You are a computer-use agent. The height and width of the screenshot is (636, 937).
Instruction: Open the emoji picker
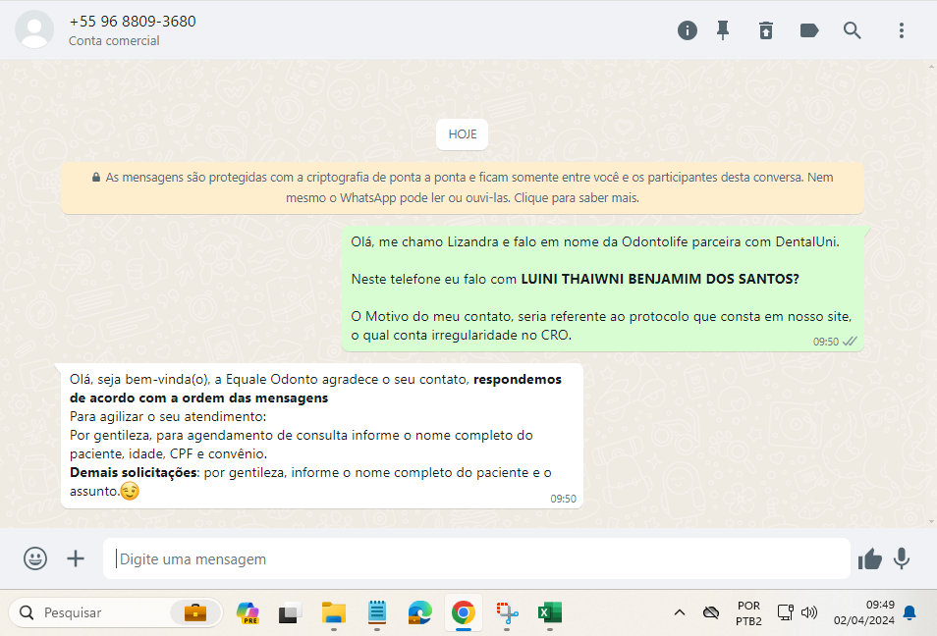coord(35,558)
